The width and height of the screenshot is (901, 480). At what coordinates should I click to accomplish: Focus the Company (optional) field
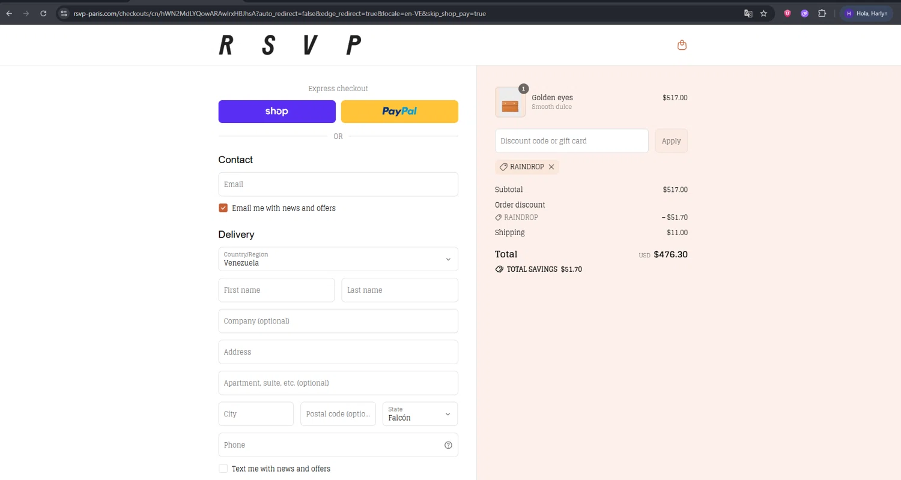(x=338, y=321)
